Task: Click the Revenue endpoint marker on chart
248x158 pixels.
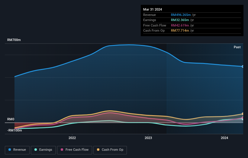Action: 243,66
